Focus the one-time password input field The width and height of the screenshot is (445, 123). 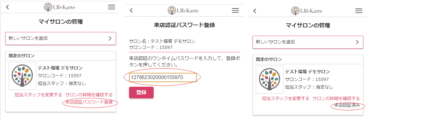(x=163, y=77)
